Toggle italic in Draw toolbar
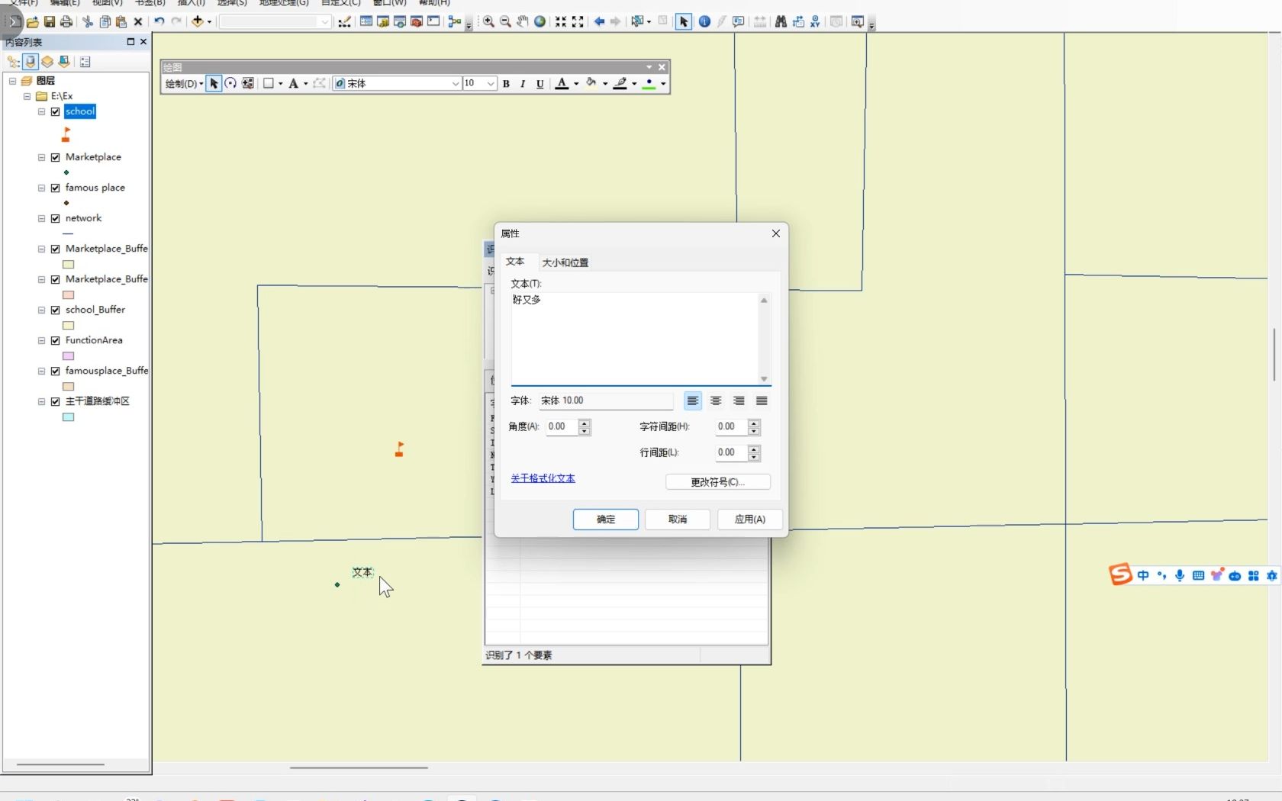Screen dimensions: 1282x801 point(523,84)
